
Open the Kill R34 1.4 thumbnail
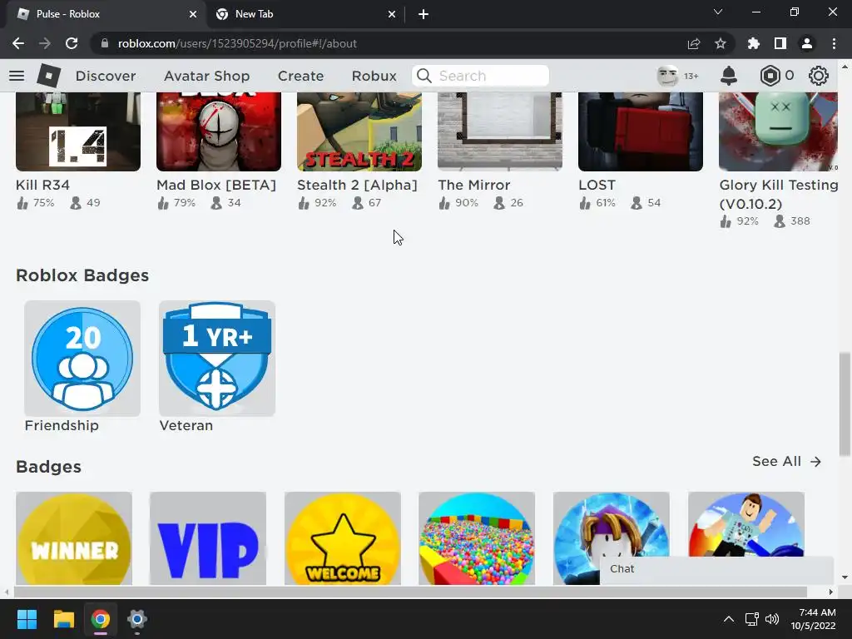[78, 131]
